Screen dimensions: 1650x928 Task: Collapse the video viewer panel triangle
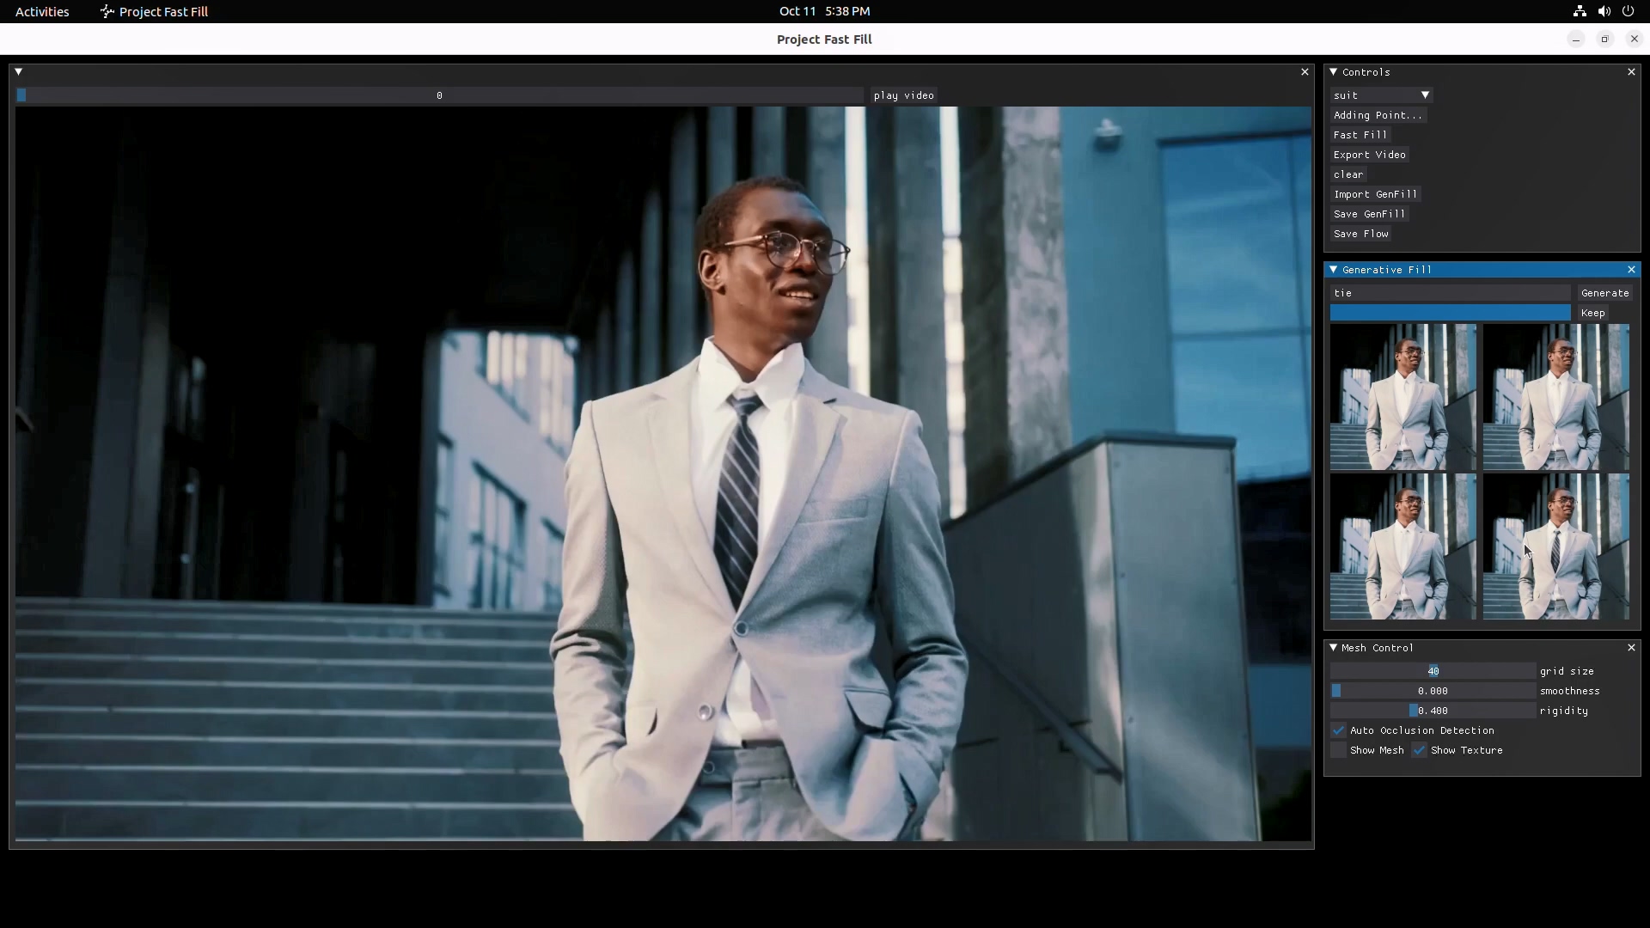click(x=19, y=72)
